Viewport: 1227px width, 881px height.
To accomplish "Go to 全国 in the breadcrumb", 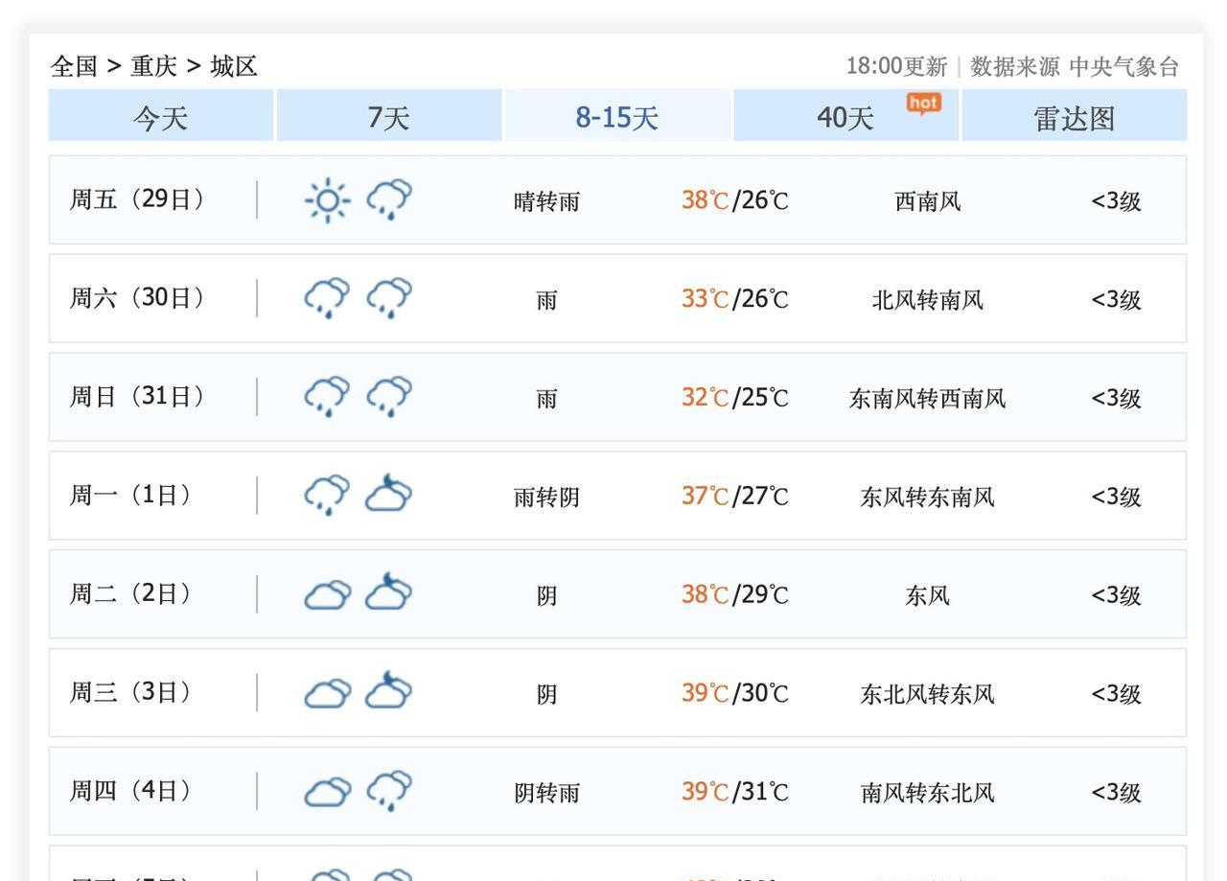I will point(74,66).
